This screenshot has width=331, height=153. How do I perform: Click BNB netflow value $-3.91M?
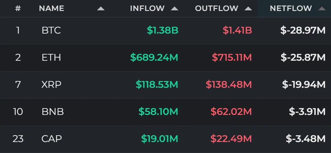(x=307, y=112)
